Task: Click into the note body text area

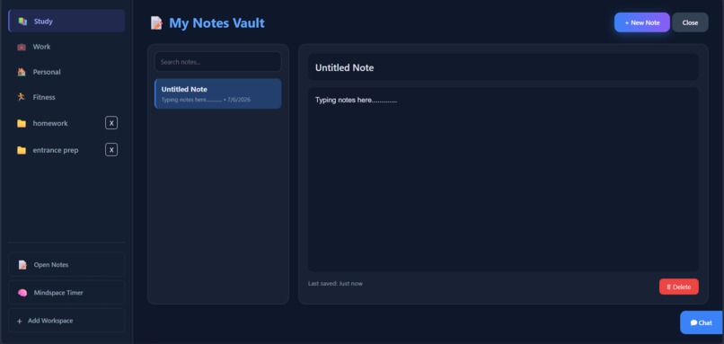Action: [x=503, y=179]
